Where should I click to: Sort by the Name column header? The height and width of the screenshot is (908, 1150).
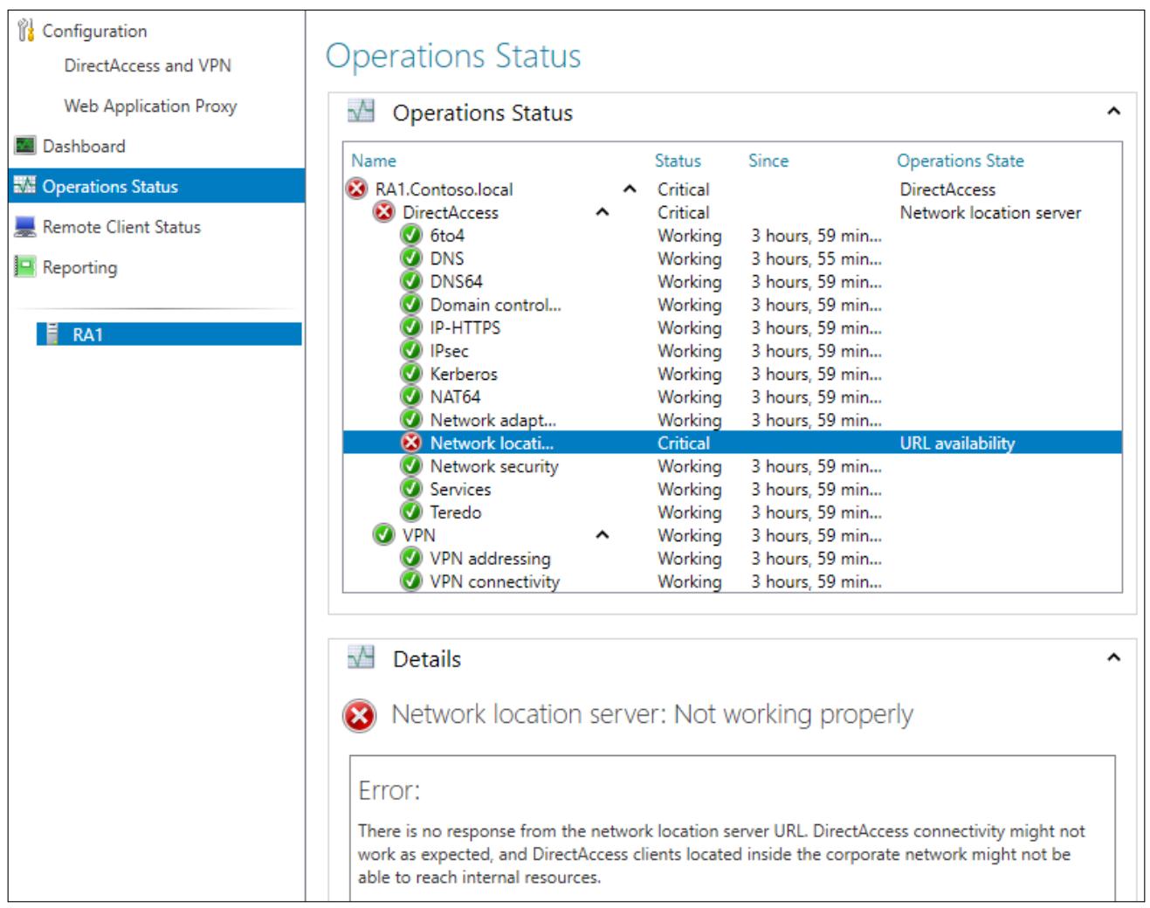[374, 161]
